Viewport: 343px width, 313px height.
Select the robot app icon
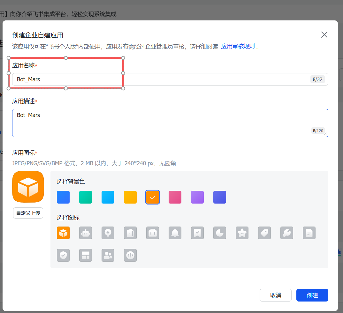pyautogui.click(x=86, y=233)
